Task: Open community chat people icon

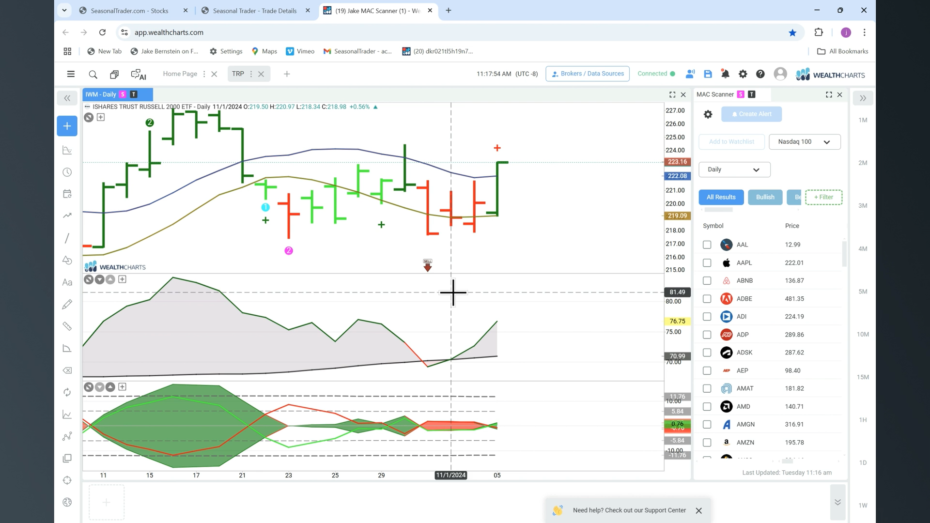Action: (690, 74)
